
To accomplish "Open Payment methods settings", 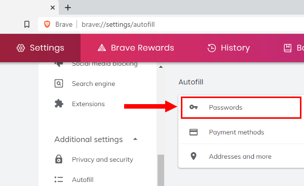I will 241,132.
